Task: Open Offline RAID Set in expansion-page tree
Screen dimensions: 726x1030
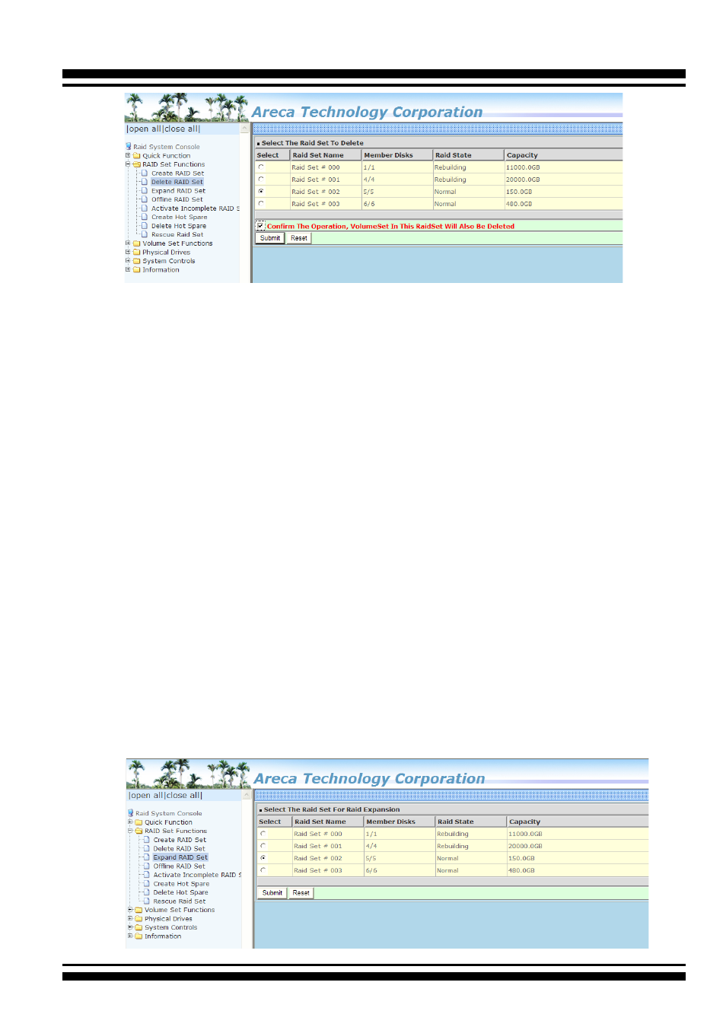Action: (179, 866)
